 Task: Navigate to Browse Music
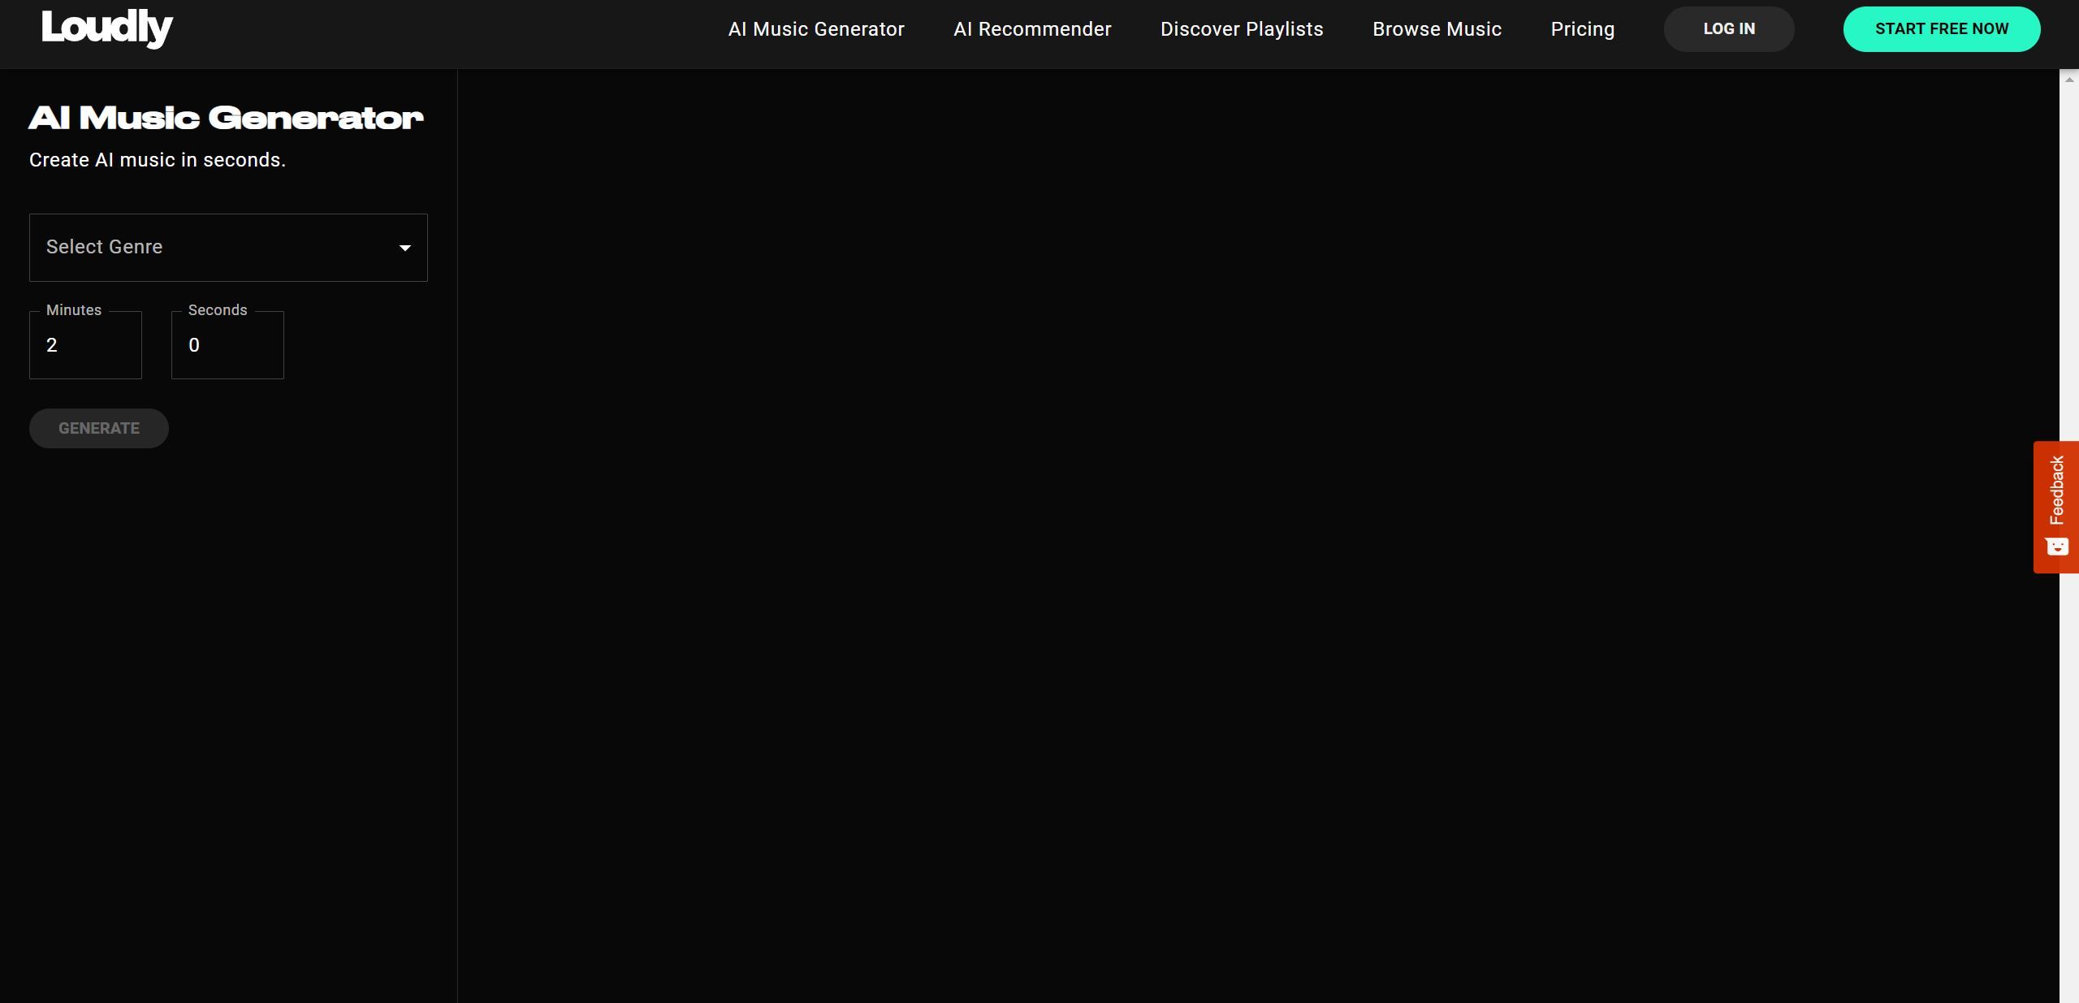(x=1436, y=29)
